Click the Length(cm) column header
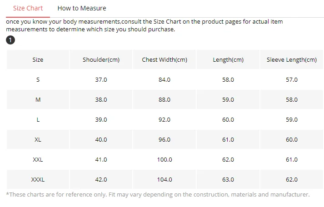 [x=228, y=60]
